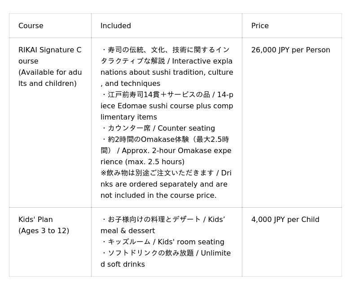359x290 pixels.
Task: Click the '江戸前寿司14貫' Japanese text
Action: click(134, 95)
